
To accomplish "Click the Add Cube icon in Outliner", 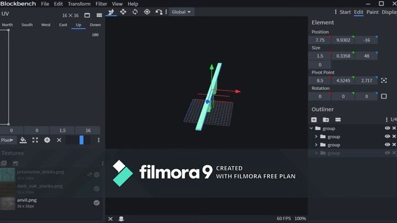I will tap(314, 120).
